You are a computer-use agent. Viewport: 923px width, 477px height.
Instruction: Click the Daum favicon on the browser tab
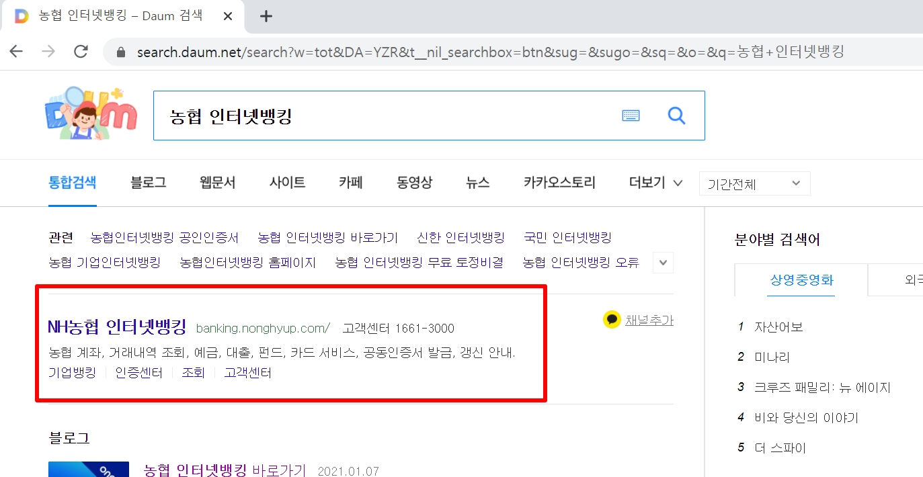click(22, 15)
